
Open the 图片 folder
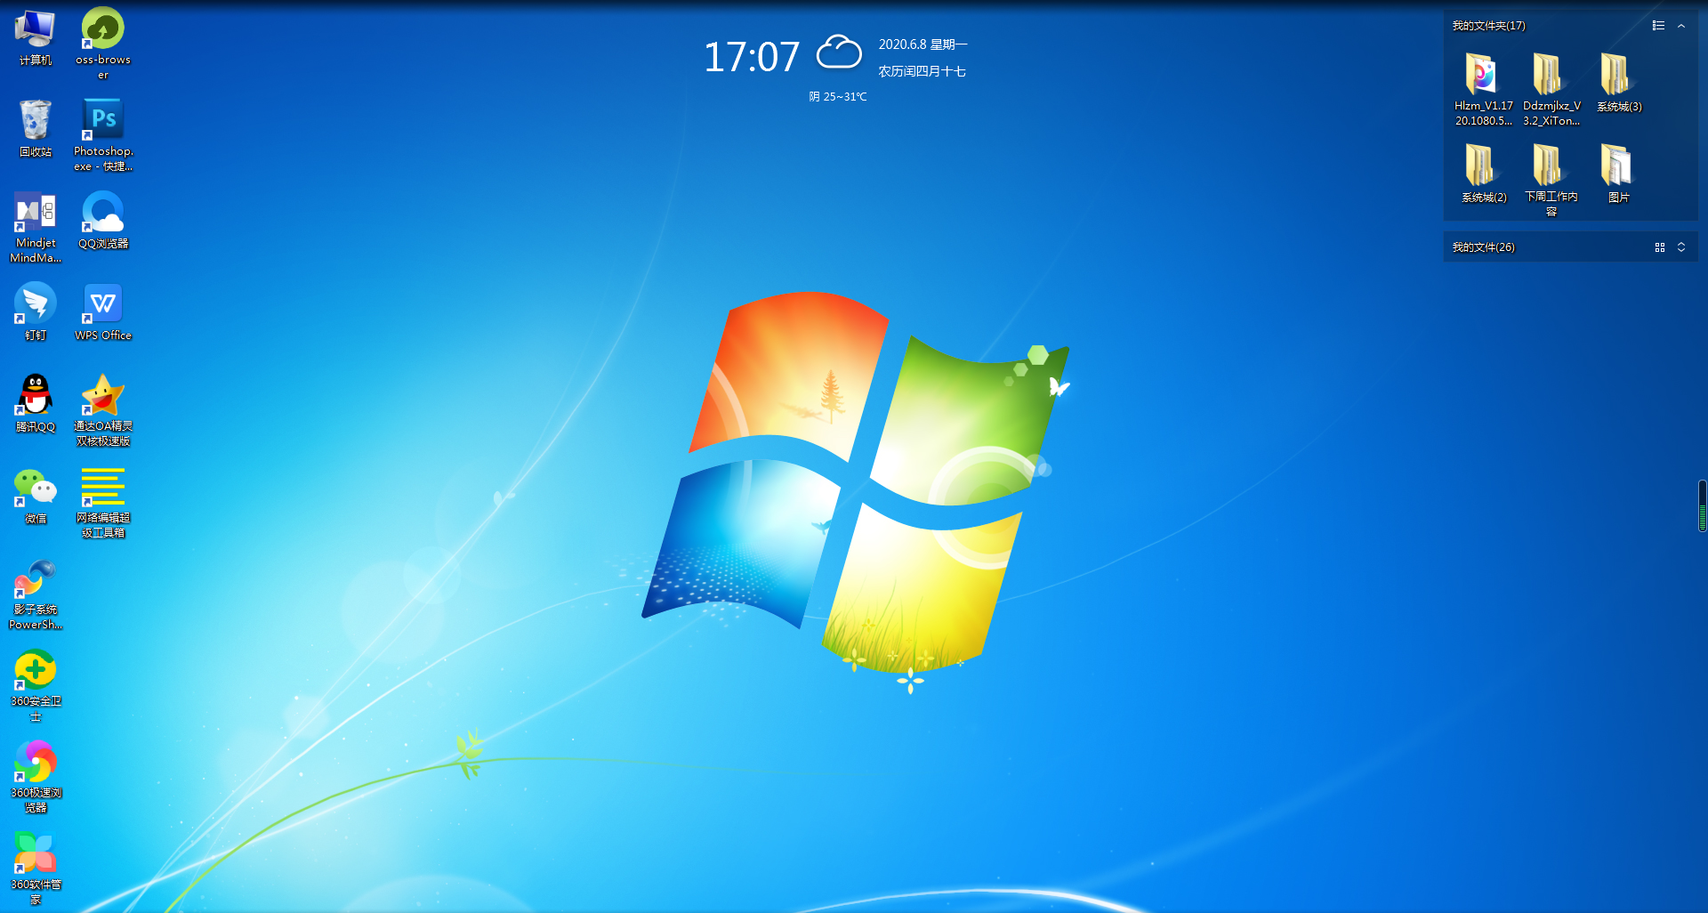pos(1618,174)
